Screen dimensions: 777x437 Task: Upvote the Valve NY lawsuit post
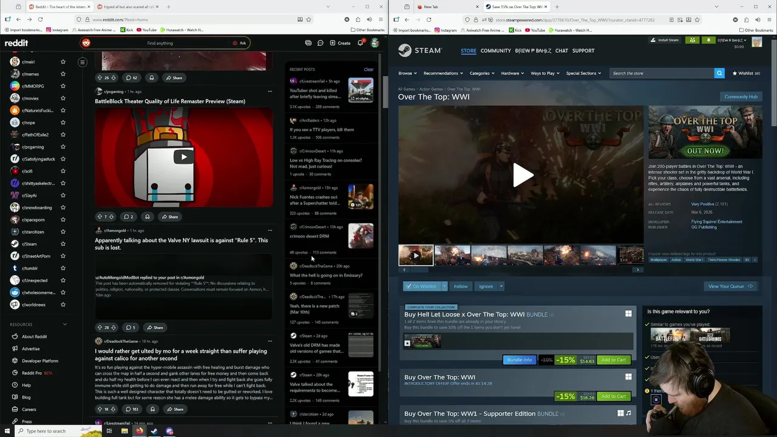[100, 328]
